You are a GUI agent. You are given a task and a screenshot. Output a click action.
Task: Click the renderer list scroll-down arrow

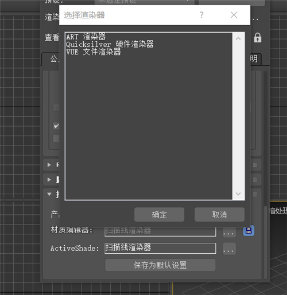[x=238, y=194]
